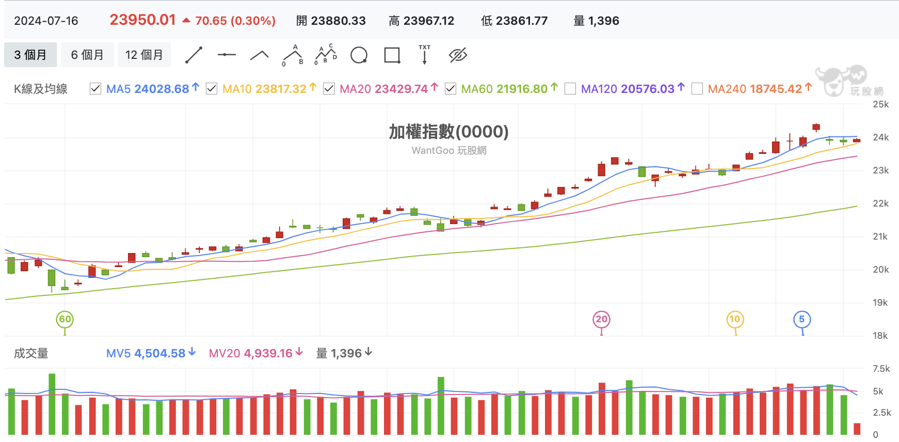The width and height of the screenshot is (899, 442).
Task: Select the circle drawing tool
Action: point(359,55)
